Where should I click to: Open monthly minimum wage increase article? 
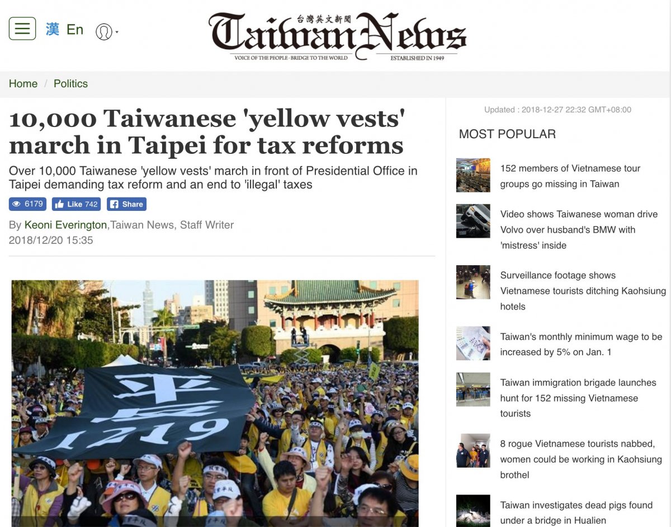pos(581,344)
